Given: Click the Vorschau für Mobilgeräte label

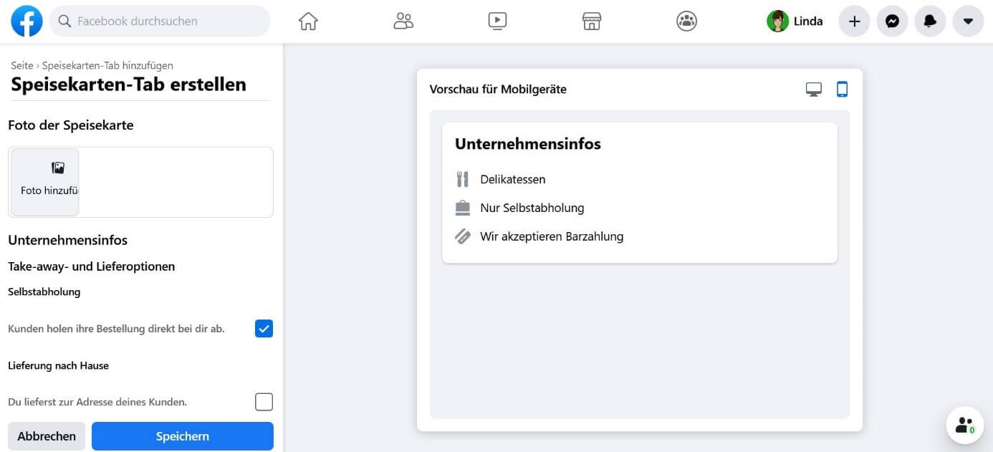Looking at the screenshot, I should point(498,90).
